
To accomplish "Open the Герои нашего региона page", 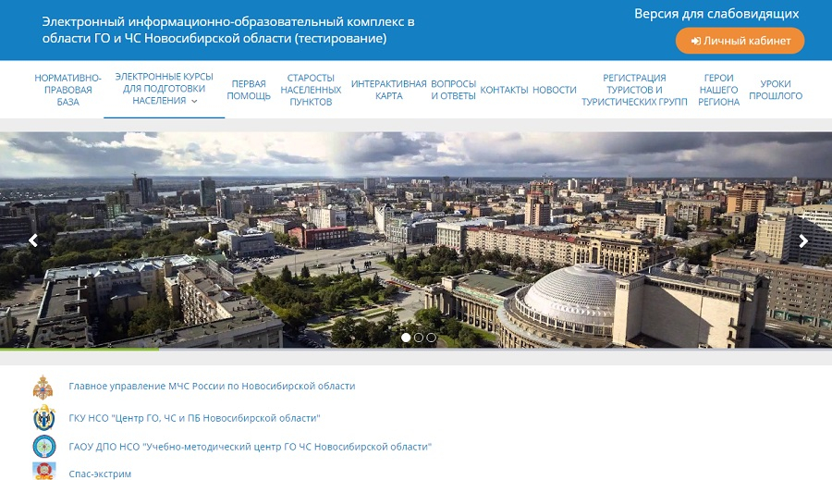I will [718, 90].
